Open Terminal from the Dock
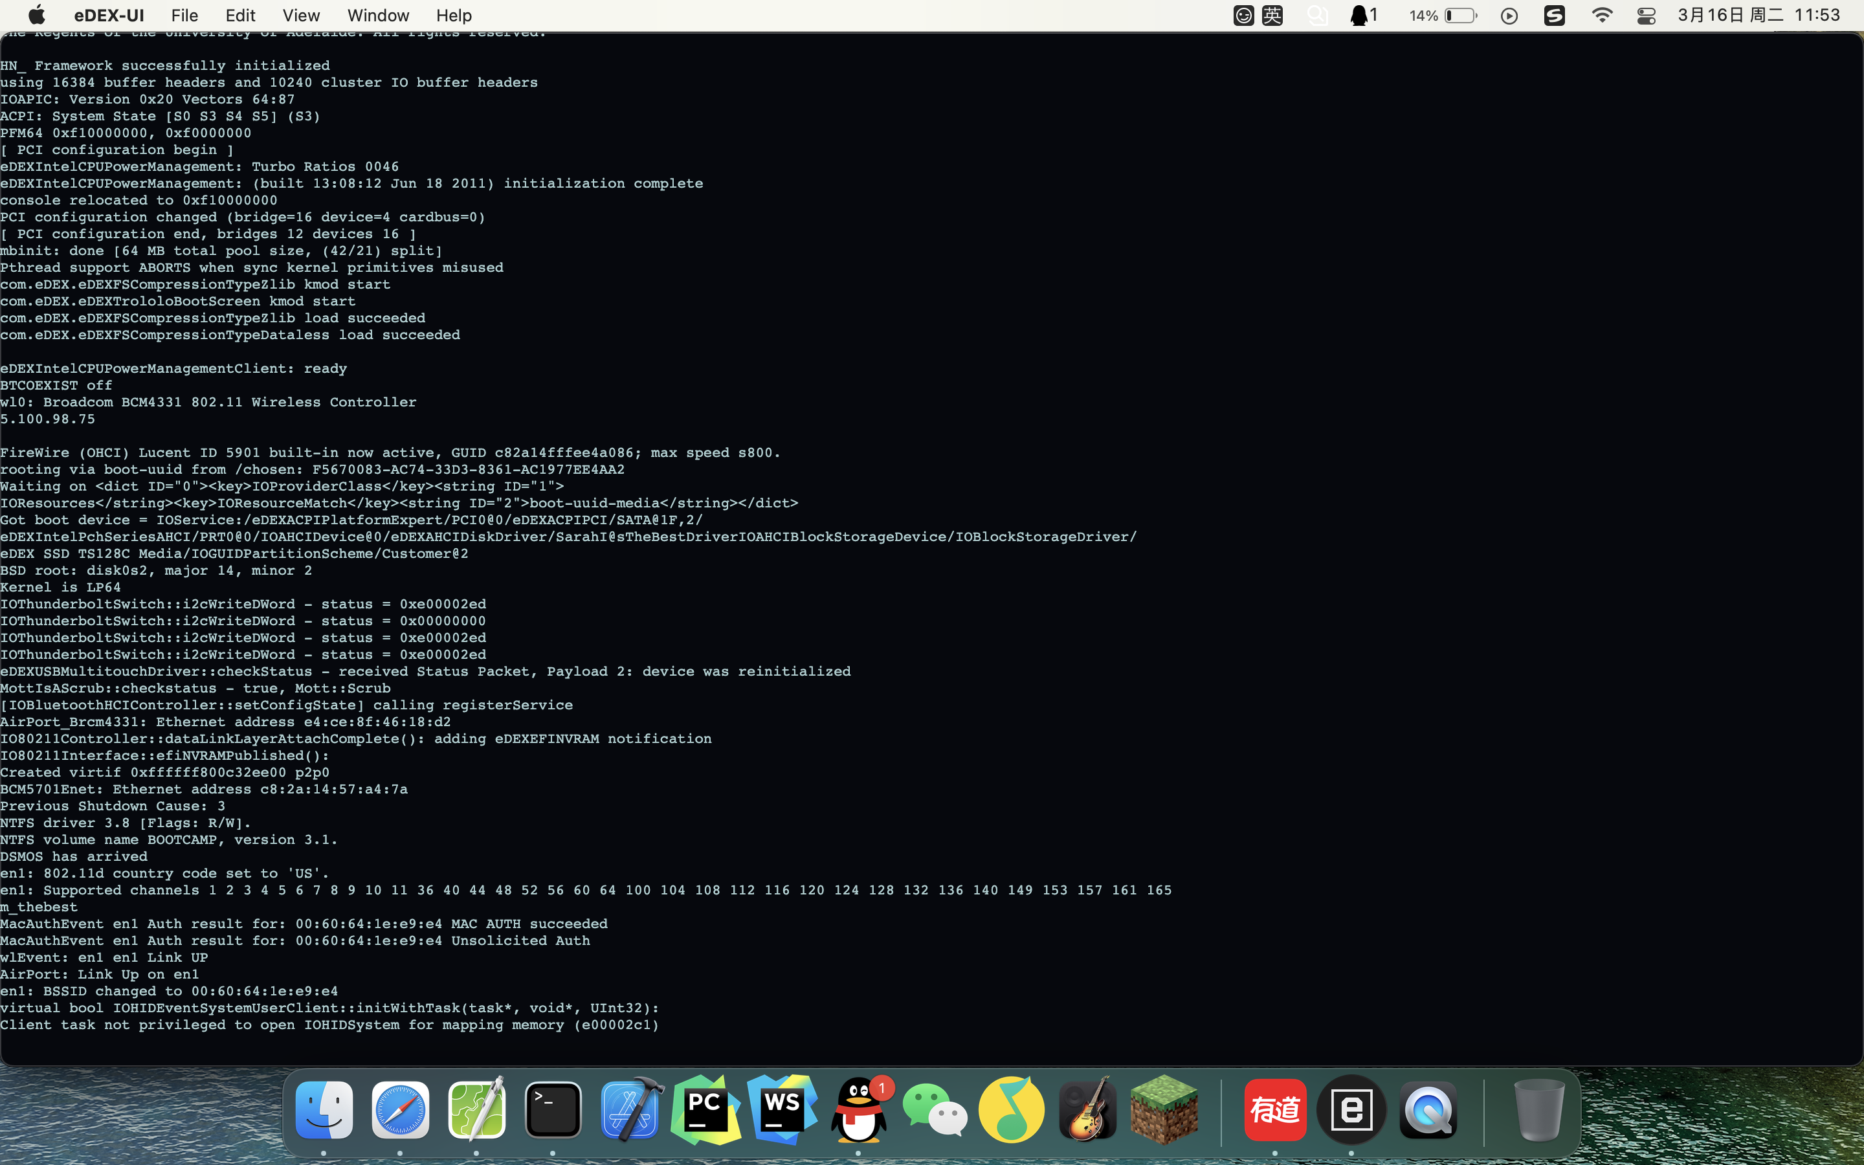1864x1165 pixels. 553,1109
